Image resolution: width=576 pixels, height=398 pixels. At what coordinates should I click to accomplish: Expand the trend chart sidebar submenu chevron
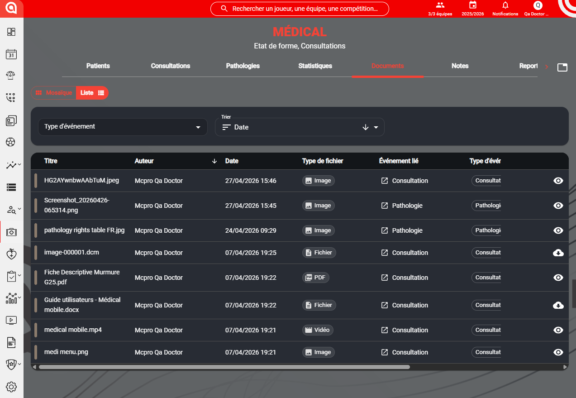pos(19,164)
